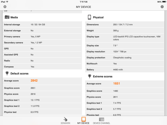Tap the Internal storage label
The height and width of the screenshot is (125, 167).
click(x=12, y=24)
